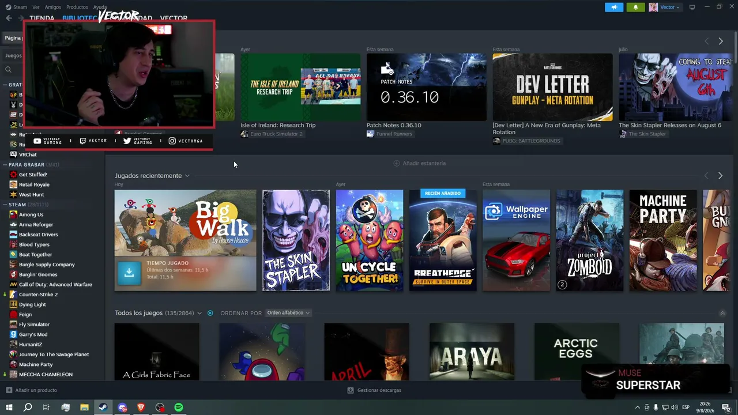Select Journey To The Savage Planet
738x415 pixels.
(54, 354)
